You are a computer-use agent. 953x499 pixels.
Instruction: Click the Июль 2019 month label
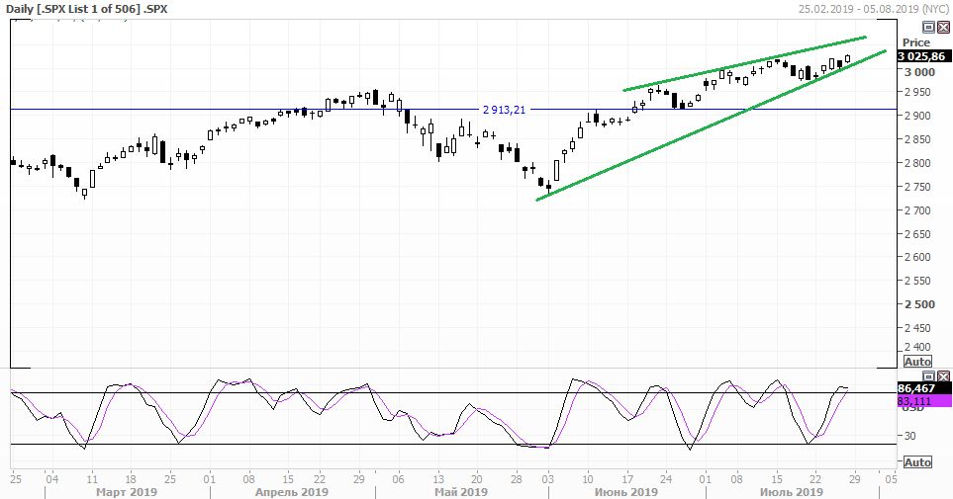(x=792, y=492)
